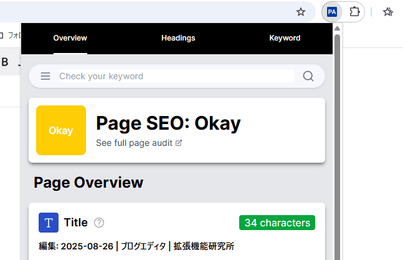Viewport: 403px width, 260px height.
Task: Click the magnifier search icon
Action: point(308,76)
